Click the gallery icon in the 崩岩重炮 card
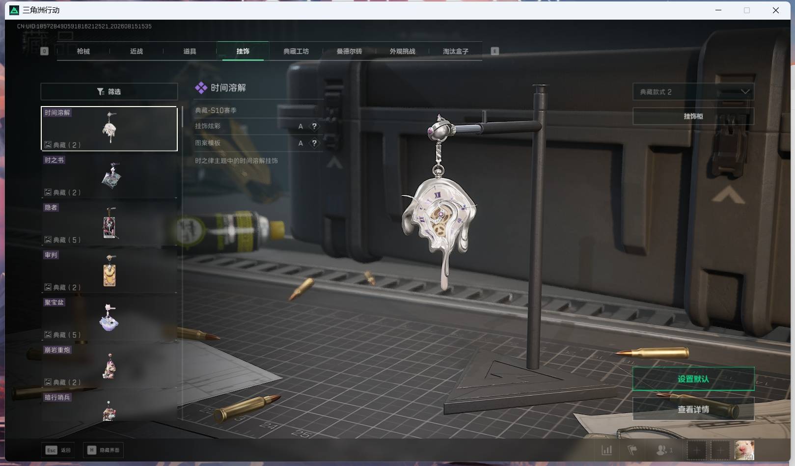The height and width of the screenshot is (466, 795). pyautogui.click(x=48, y=382)
